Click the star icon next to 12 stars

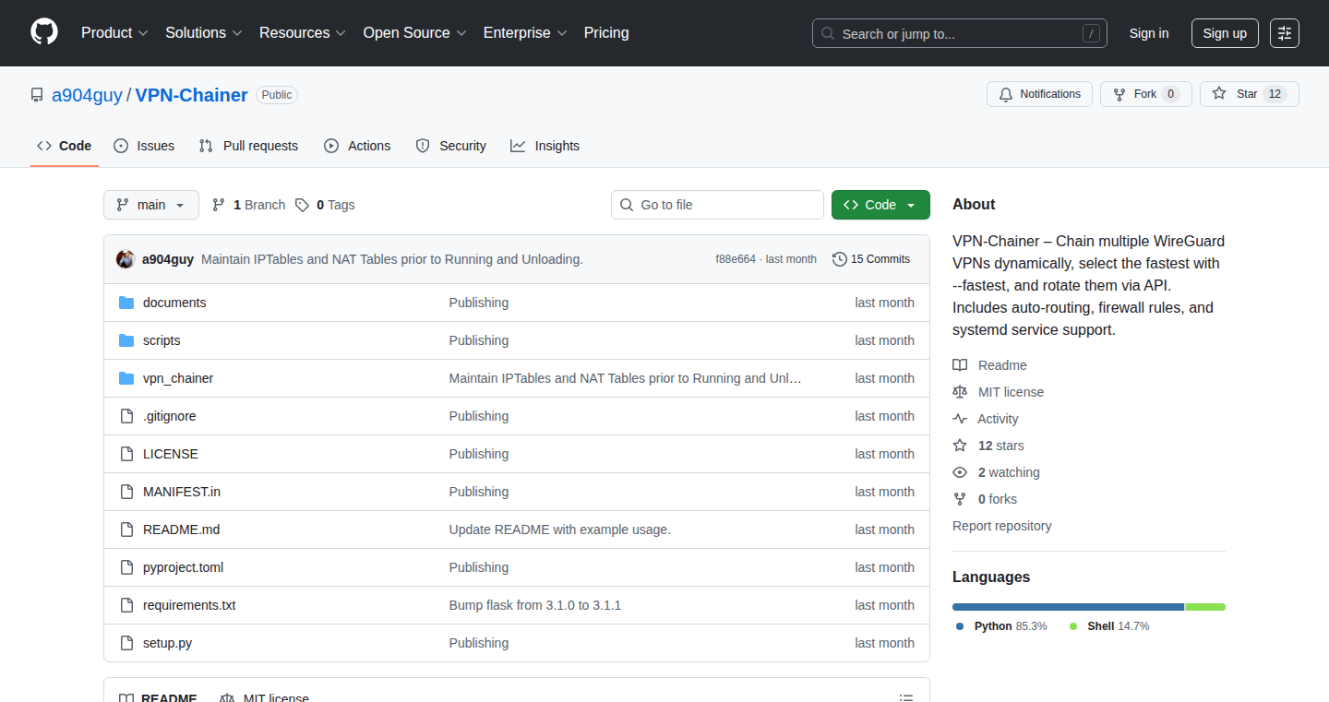(960, 446)
